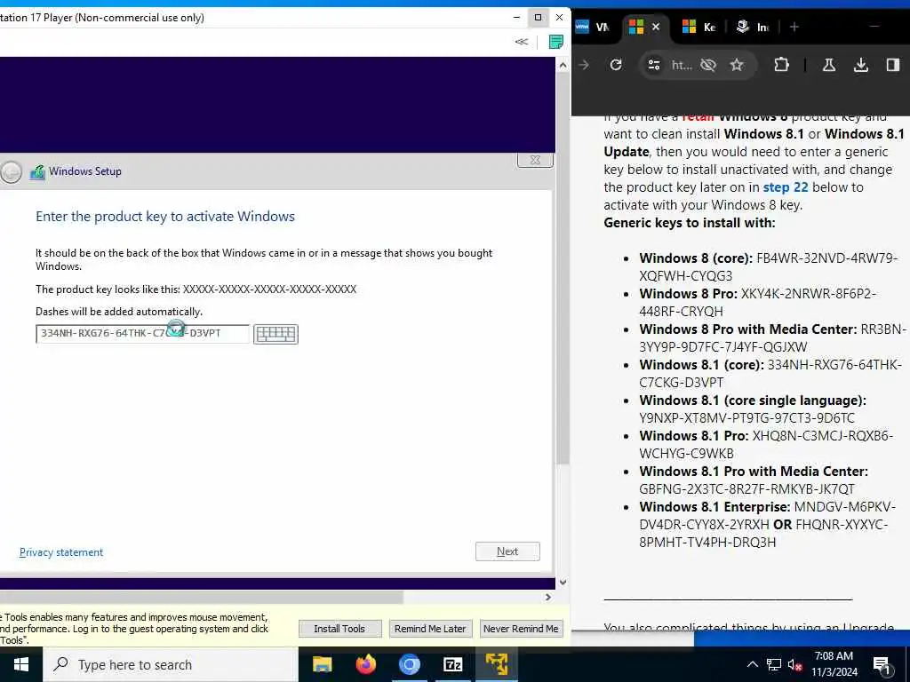Click the VM vertical scrollbar up arrow

(x=563, y=66)
